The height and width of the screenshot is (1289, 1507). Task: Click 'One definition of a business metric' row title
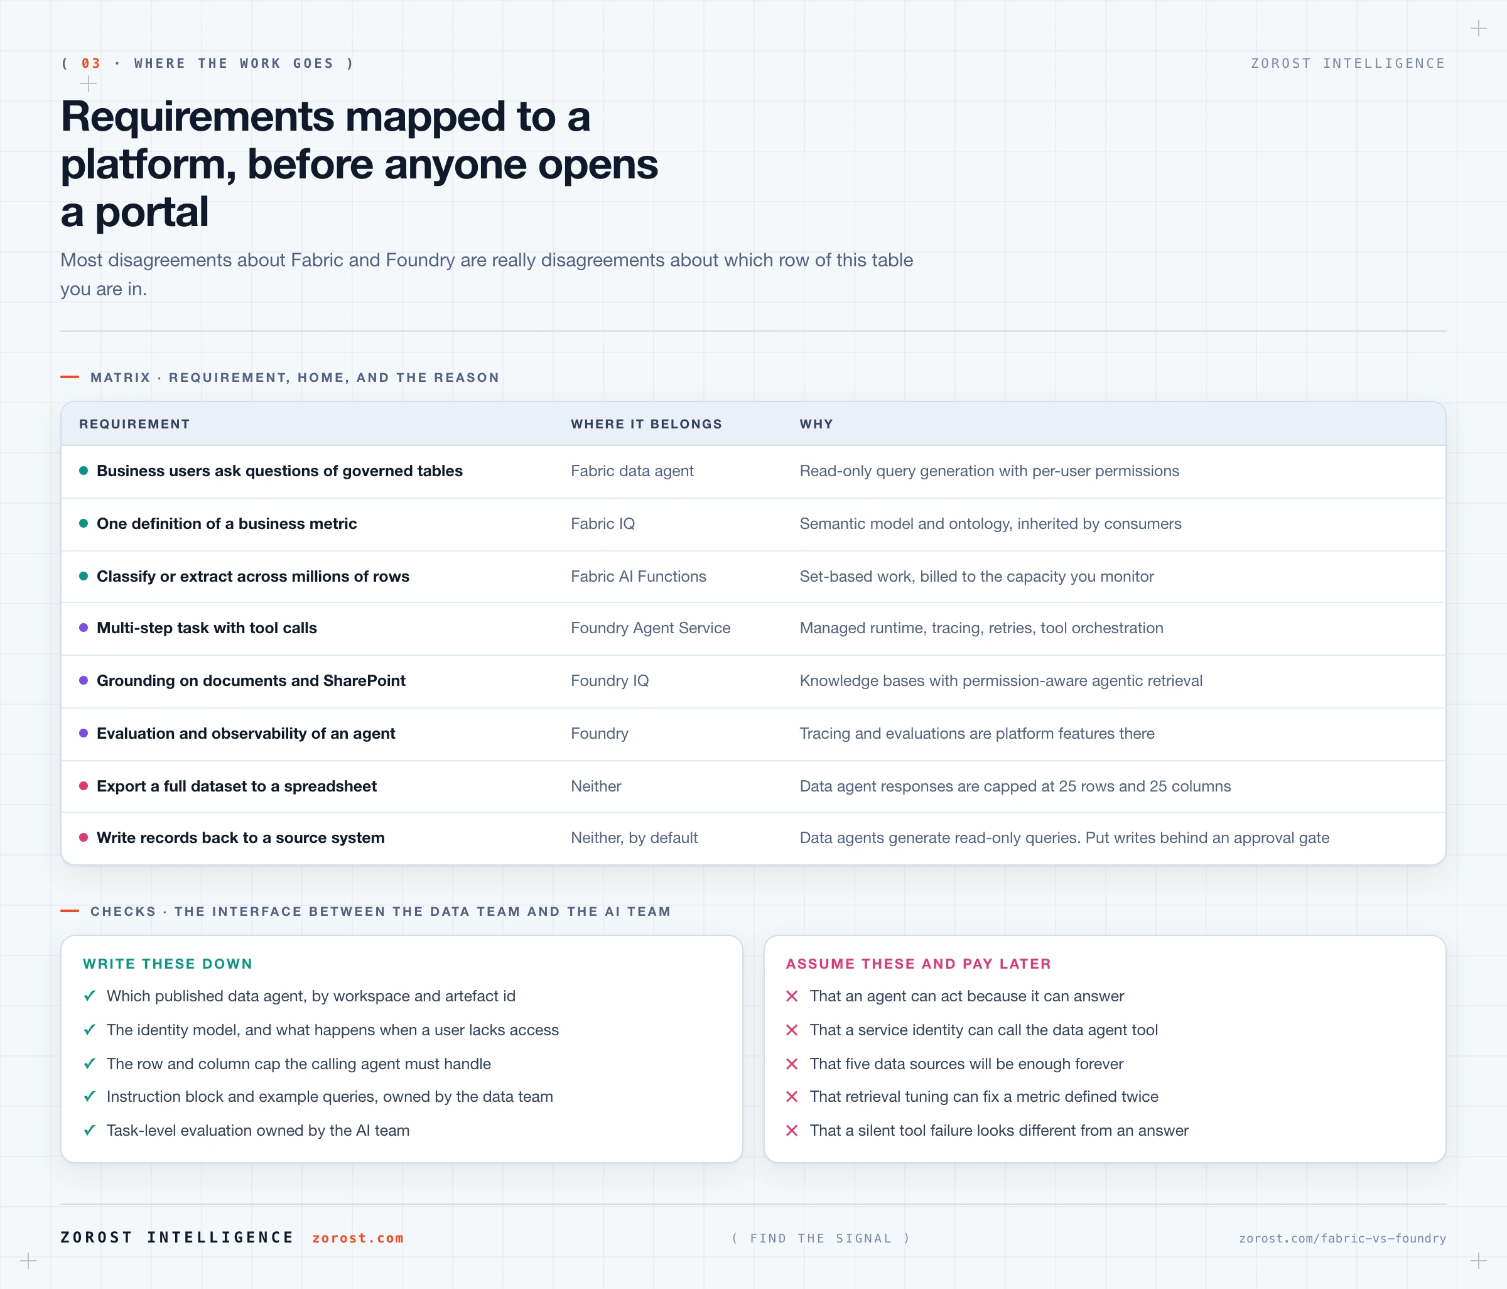(227, 524)
